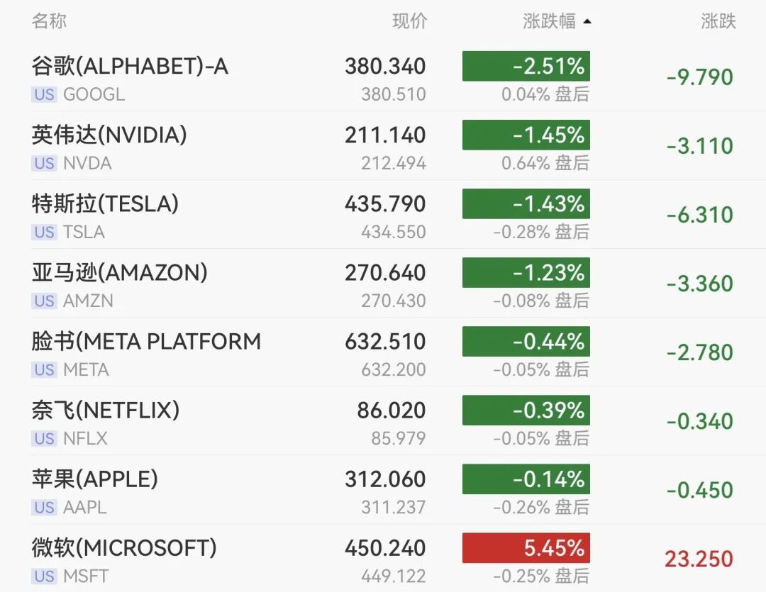Select the US badge next to GOOGL
Viewport: 766px width, 592px height.
pos(45,94)
